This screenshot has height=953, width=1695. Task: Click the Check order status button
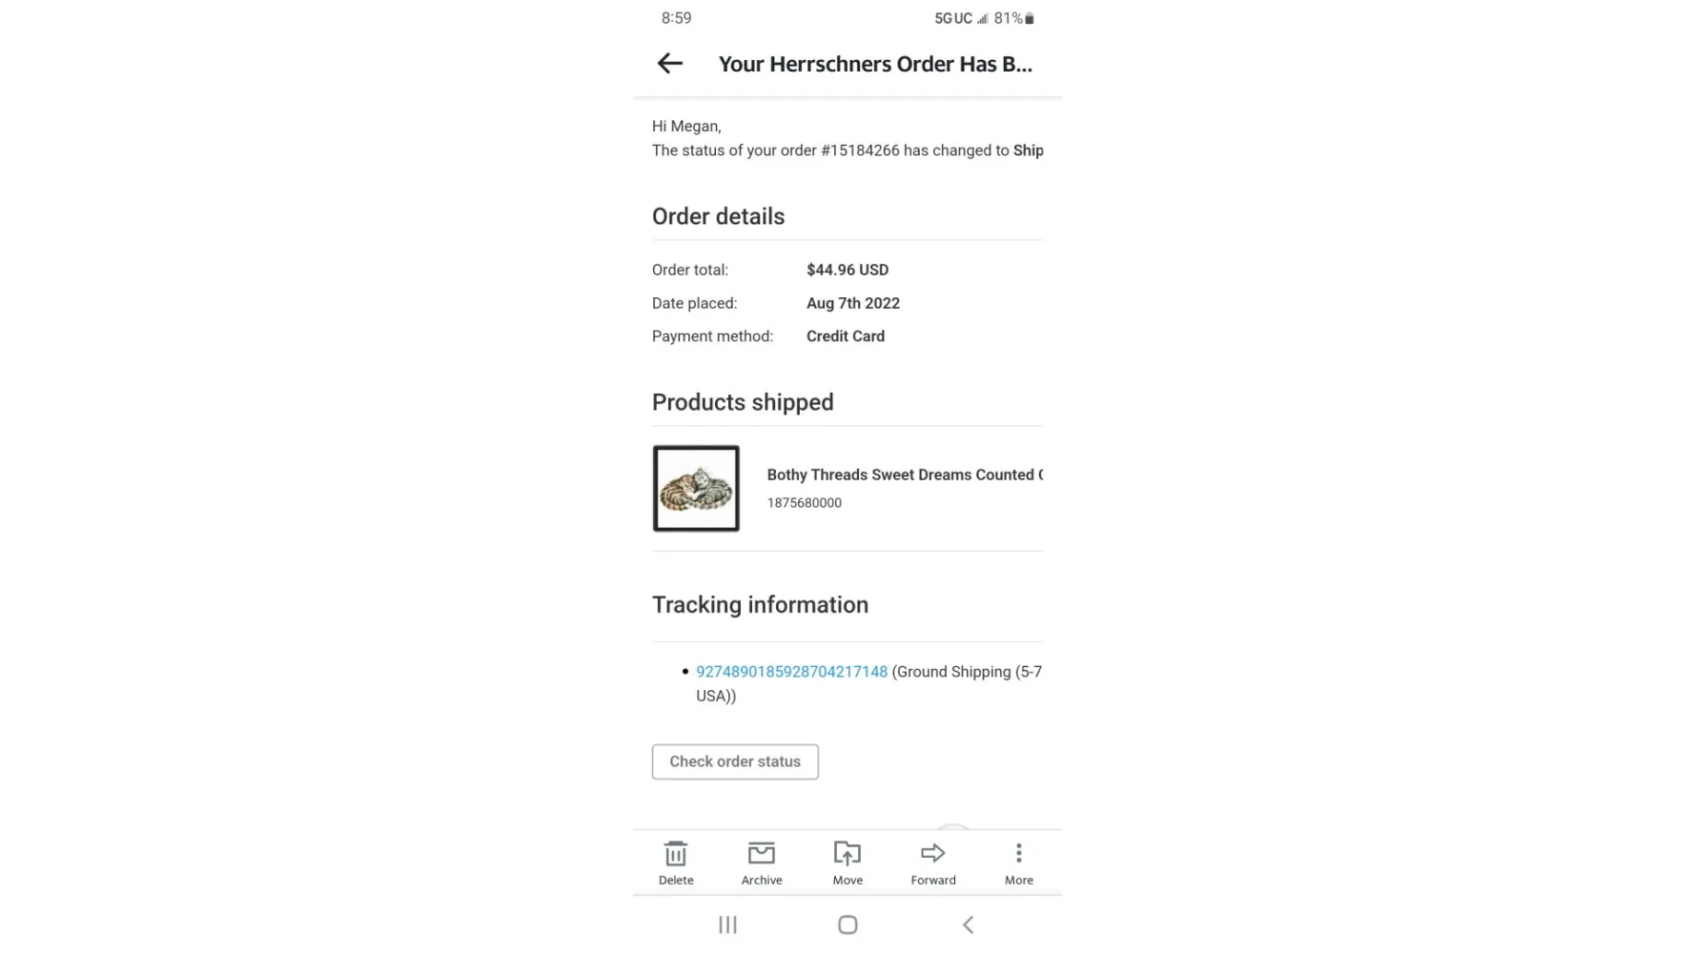(735, 761)
